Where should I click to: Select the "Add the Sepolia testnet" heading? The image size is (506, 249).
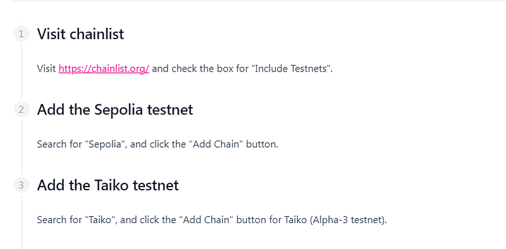pyautogui.click(x=115, y=110)
